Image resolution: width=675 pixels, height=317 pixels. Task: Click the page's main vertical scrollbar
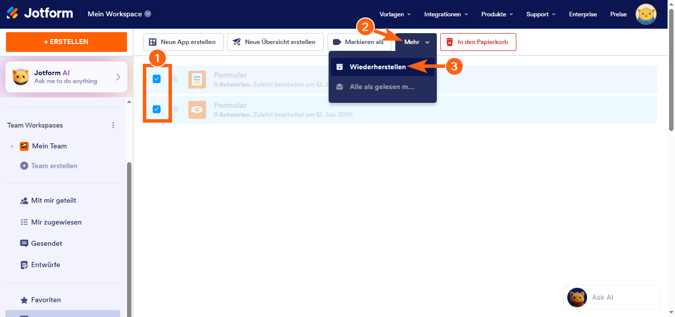[672, 69]
